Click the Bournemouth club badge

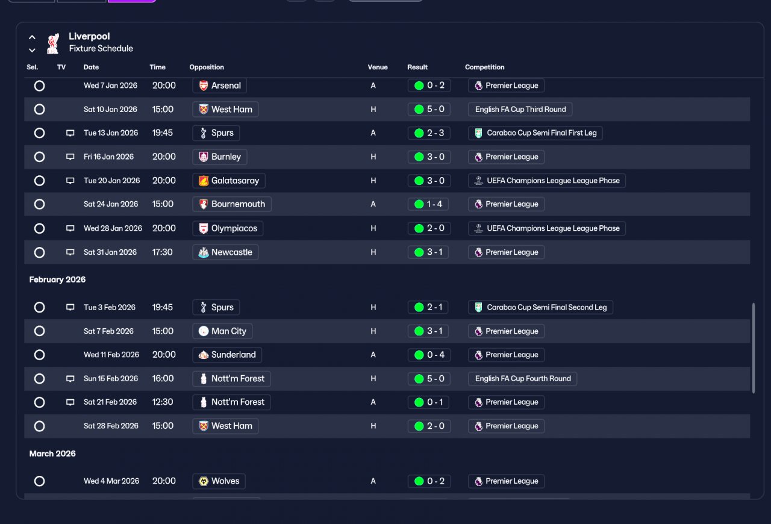pyautogui.click(x=204, y=204)
